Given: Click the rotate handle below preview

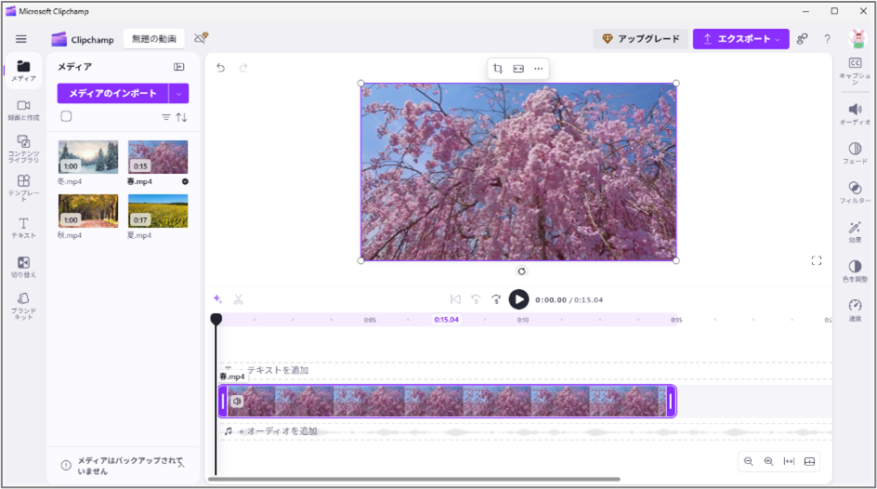Looking at the screenshot, I should tap(521, 271).
